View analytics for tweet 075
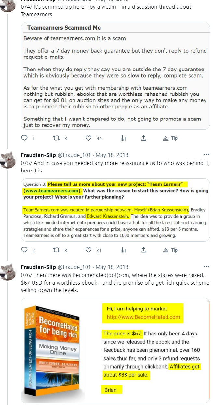Image resolution: width=213 pixels, height=405 pixels. tap(123, 250)
